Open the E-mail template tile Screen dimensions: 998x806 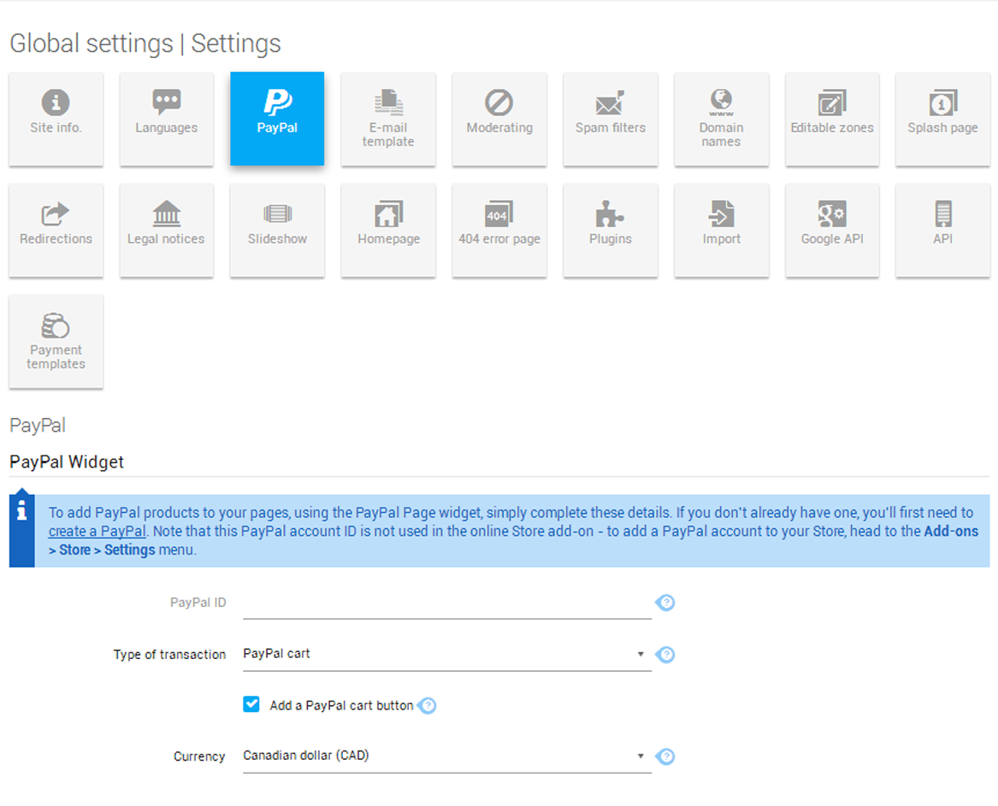point(388,119)
